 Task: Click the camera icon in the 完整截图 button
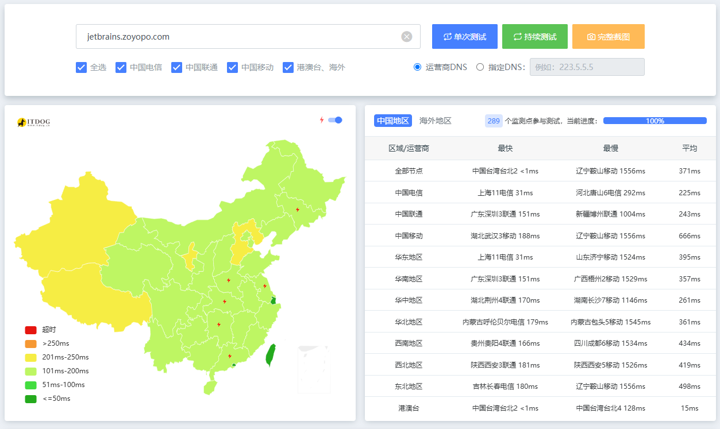coord(591,37)
